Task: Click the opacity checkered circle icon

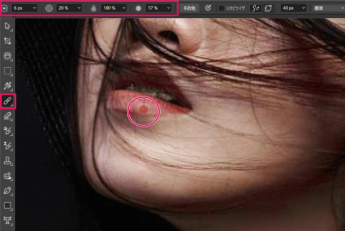Action: click(x=49, y=8)
